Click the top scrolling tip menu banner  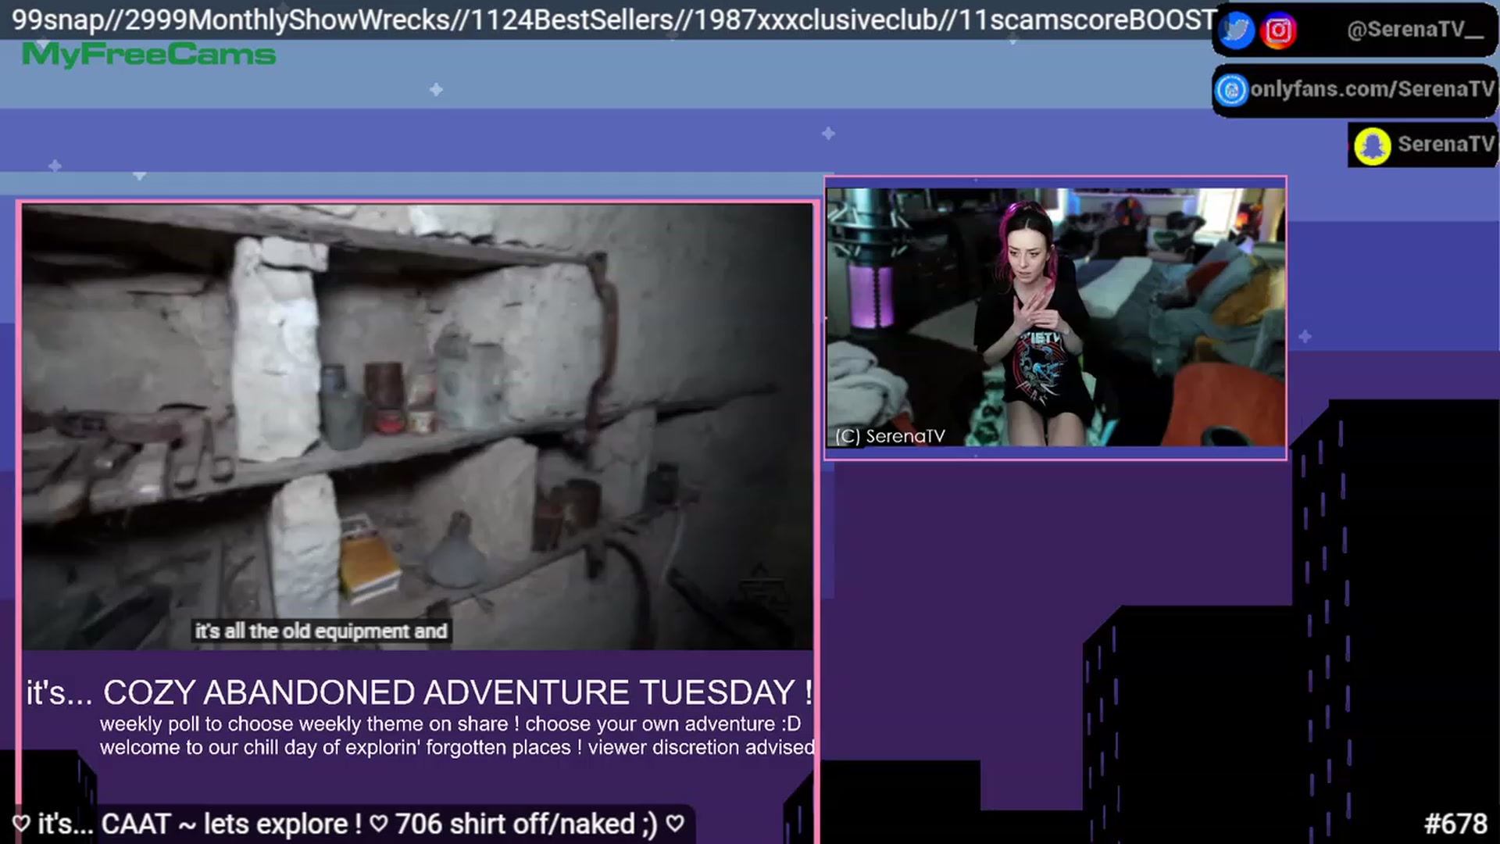click(x=614, y=20)
